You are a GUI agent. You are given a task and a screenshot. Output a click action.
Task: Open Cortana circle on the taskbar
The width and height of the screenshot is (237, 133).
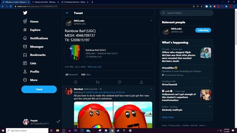(x=51, y=130)
